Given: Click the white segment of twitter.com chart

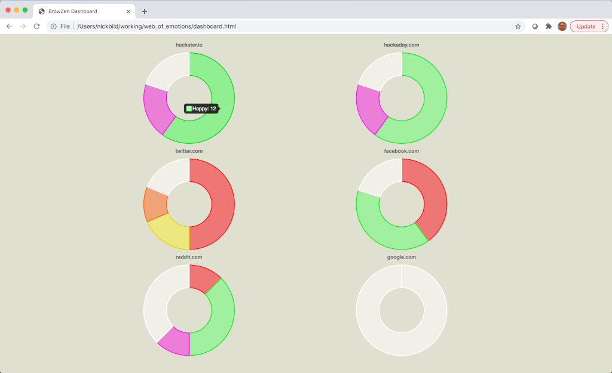Looking at the screenshot, I should click(x=170, y=175).
